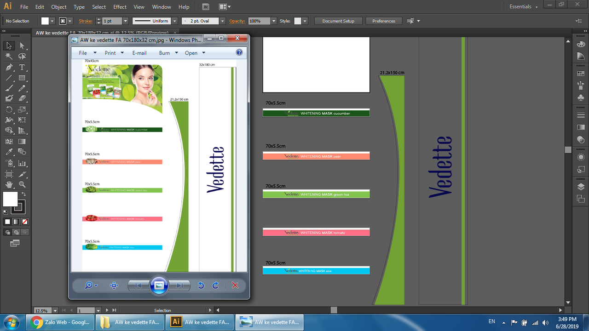The height and width of the screenshot is (331, 589).
Task: Open the Layers panel icon
Action: click(581, 187)
